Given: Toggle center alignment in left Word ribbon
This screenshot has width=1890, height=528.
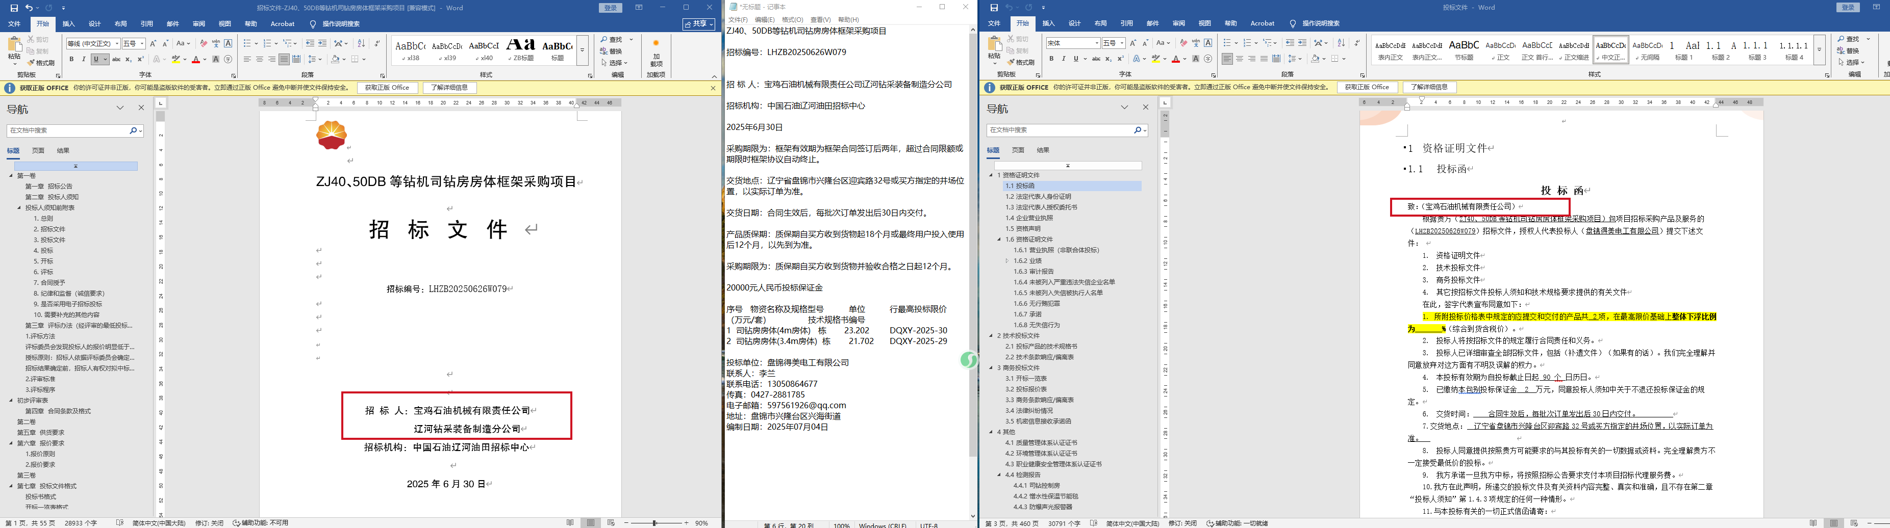Looking at the screenshot, I should [259, 60].
